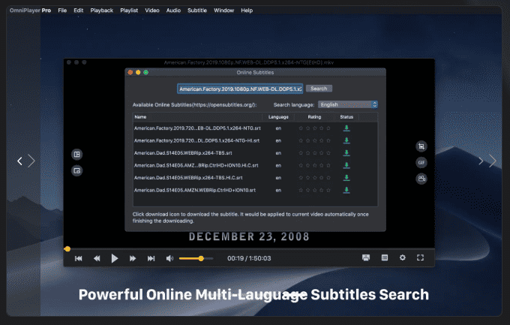The height and width of the screenshot is (325, 510).
Task: Open player settings gear icon
Action: tap(402, 257)
